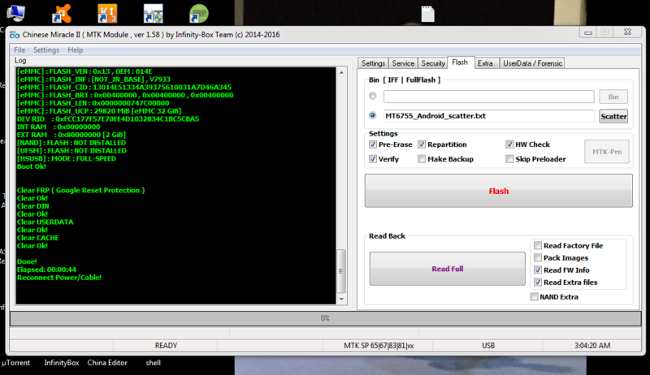Select the Scatter file radio button
This screenshot has height=375, width=650.
tap(373, 115)
